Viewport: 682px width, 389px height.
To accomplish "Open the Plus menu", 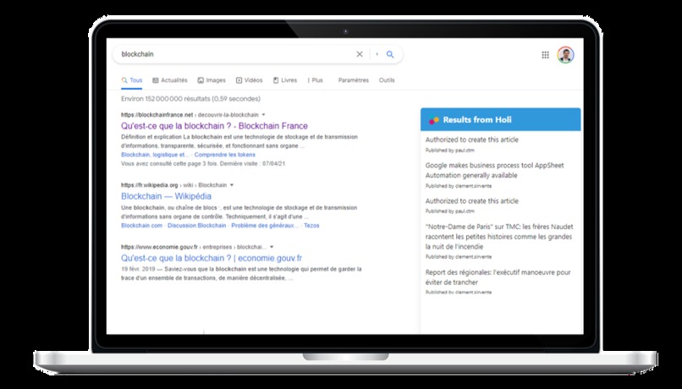I will click(x=316, y=80).
